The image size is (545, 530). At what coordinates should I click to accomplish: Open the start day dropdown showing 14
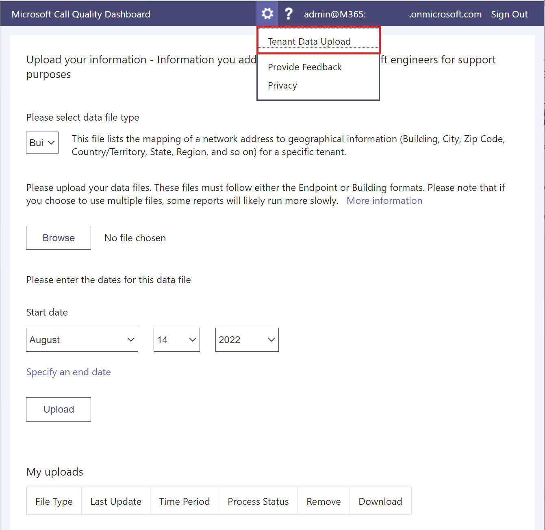coord(177,340)
